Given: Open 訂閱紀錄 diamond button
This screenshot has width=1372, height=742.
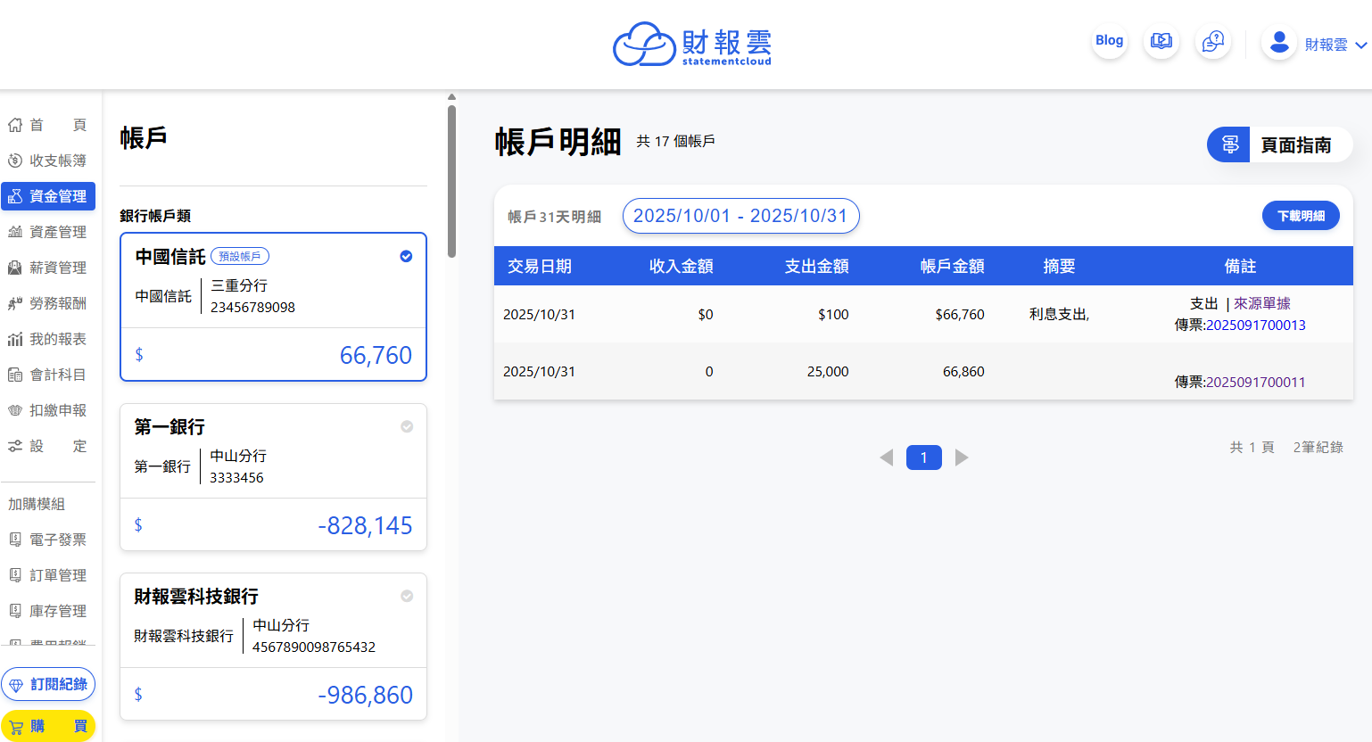Looking at the screenshot, I should pyautogui.click(x=48, y=684).
